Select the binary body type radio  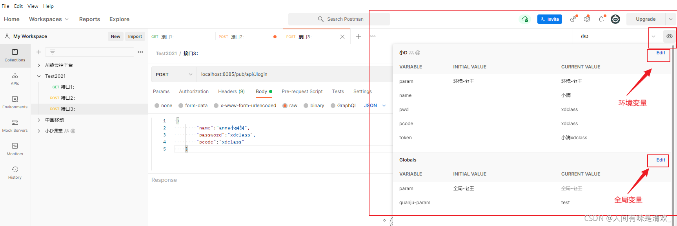click(x=306, y=106)
